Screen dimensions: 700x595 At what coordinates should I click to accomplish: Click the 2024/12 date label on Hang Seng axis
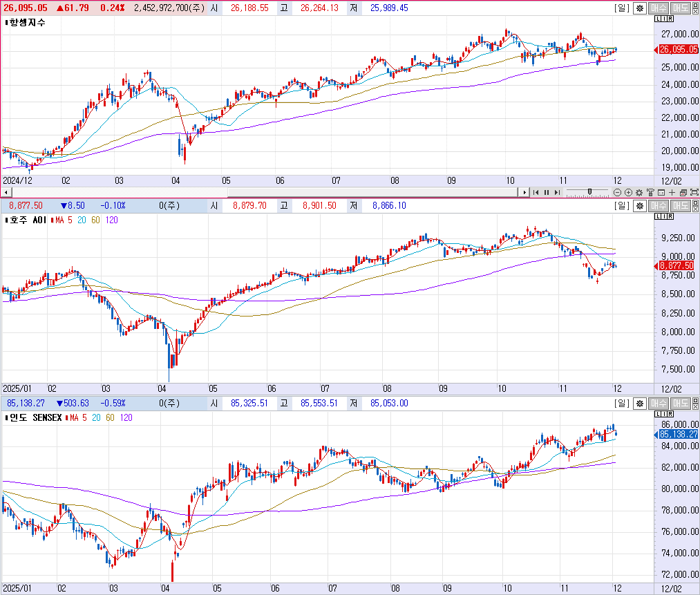pyautogui.click(x=17, y=181)
